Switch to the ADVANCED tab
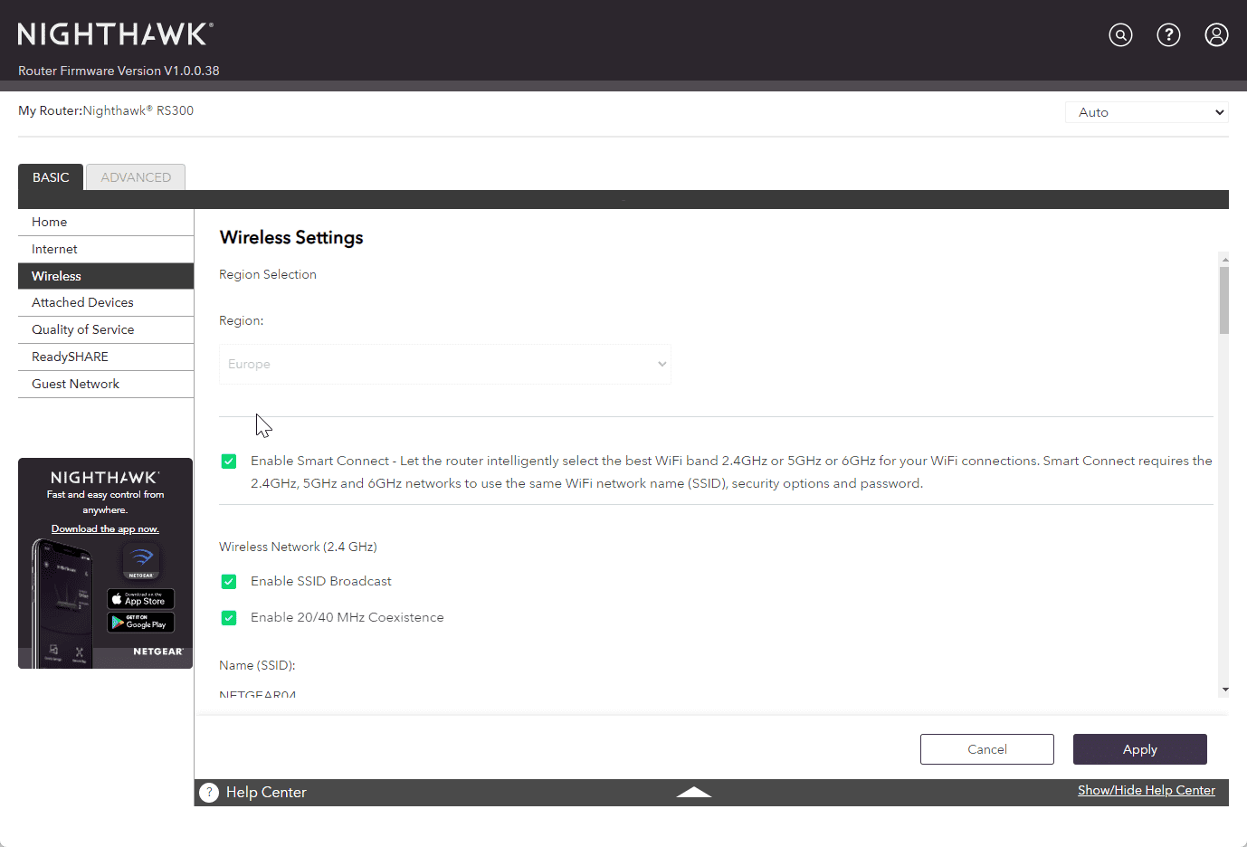The height and width of the screenshot is (847, 1247). (x=136, y=177)
